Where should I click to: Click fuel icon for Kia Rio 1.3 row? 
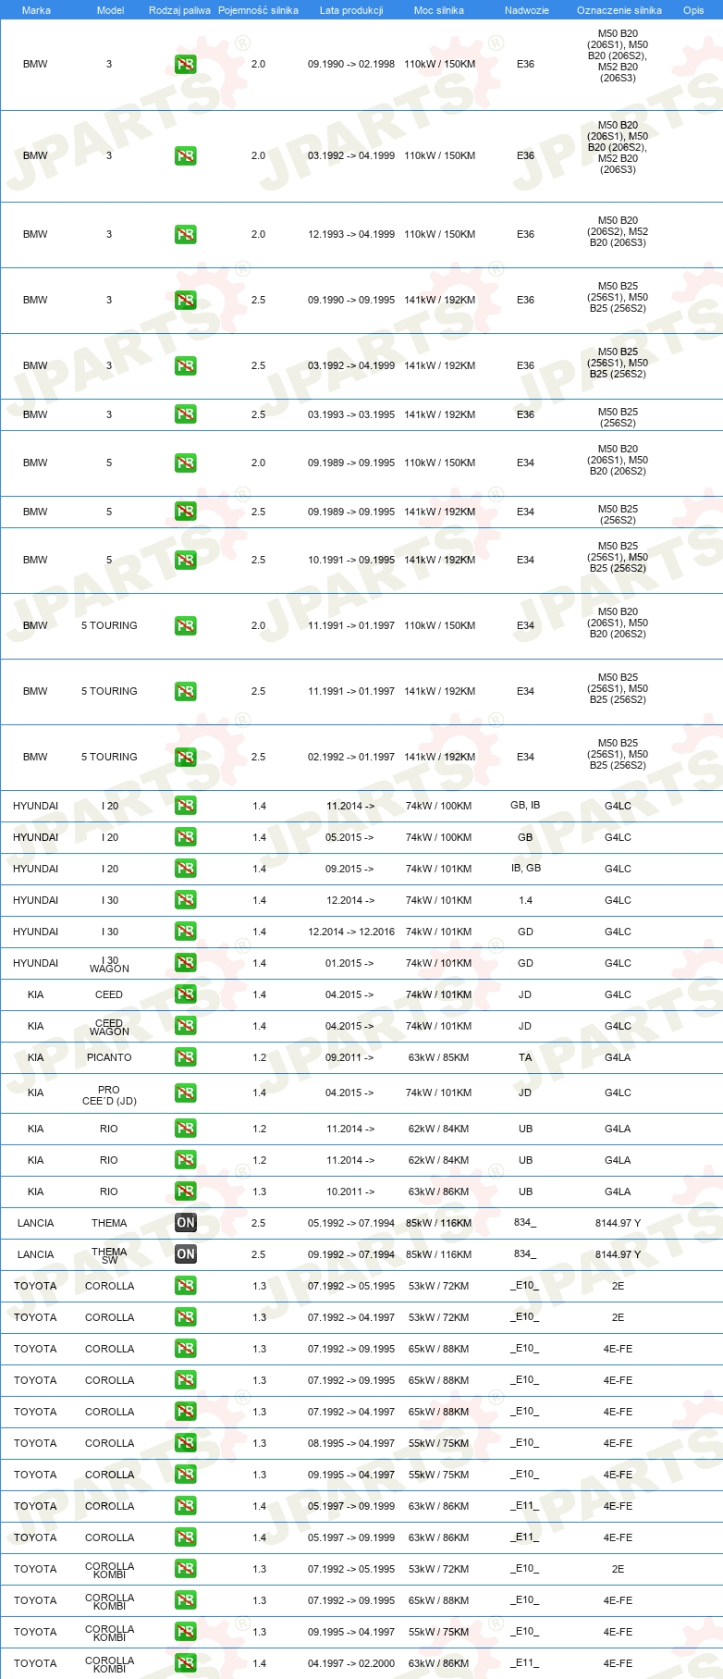click(x=186, y=1191)
